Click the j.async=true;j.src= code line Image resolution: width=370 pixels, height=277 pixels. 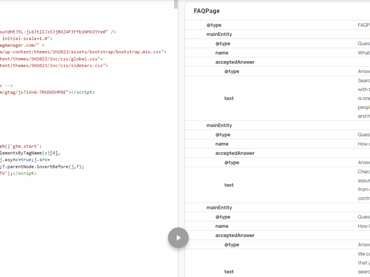click(x=25, y=160)
